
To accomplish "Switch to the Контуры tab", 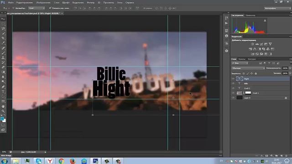I will click(x=252, y=59).
